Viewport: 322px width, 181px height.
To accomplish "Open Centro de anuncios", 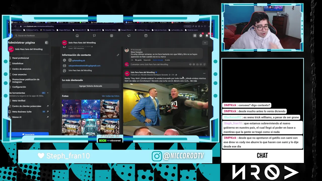I will pos(22,69).
